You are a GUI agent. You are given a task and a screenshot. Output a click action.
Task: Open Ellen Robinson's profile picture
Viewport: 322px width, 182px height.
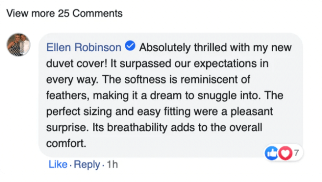pos(19,45)
